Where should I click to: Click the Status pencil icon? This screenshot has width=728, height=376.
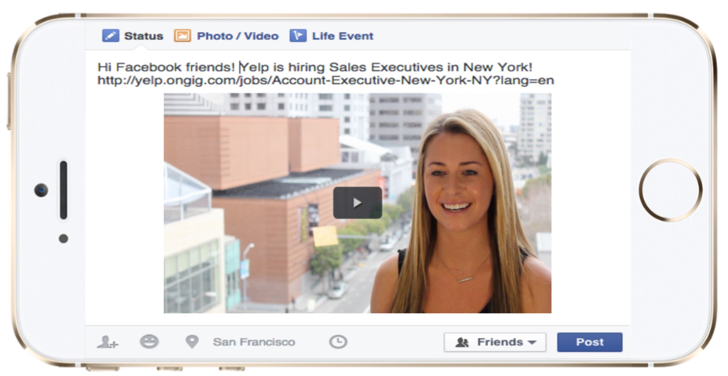[110, 36]
